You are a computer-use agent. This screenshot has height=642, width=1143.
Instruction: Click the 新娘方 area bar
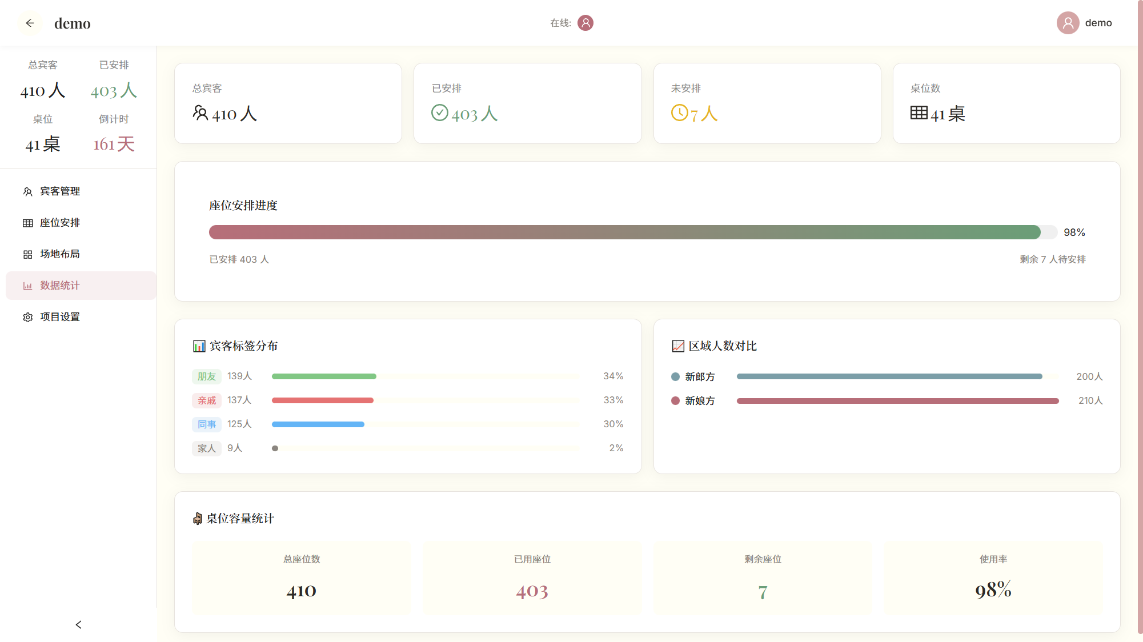[897, 401]
